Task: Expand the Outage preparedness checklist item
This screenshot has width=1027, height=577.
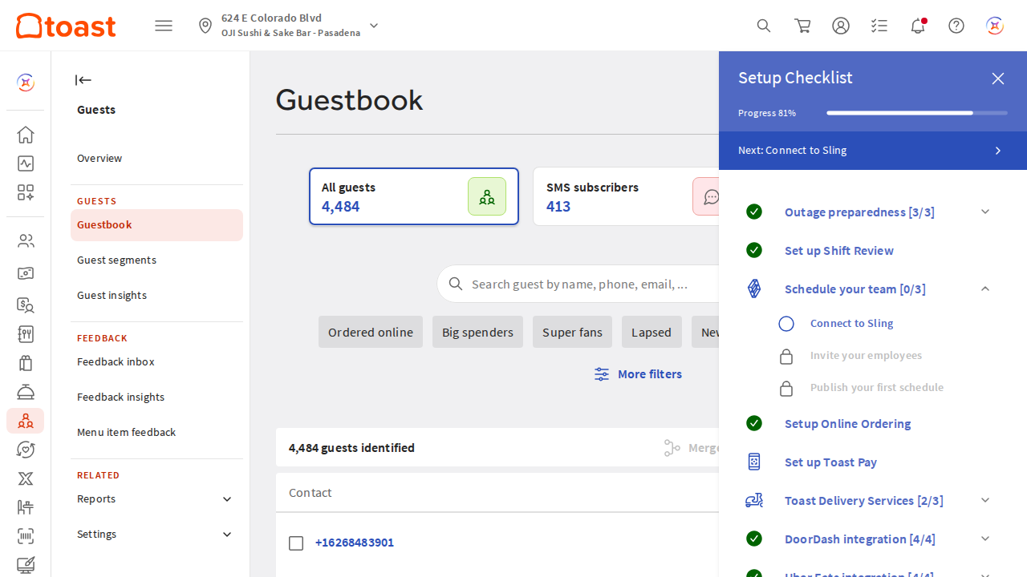Action: coord(985,212)
